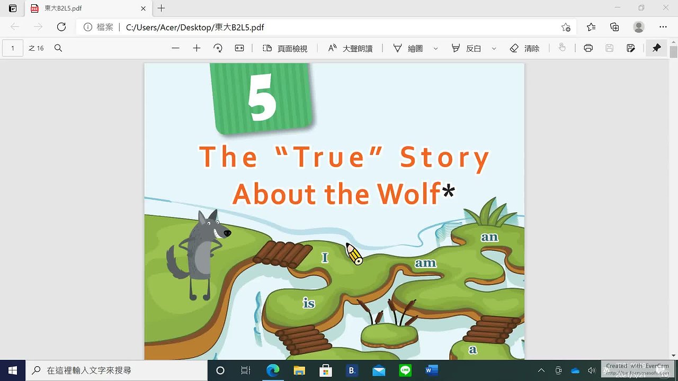Open Microsoft Edge from taskbar
The height and width of the screenshot is (381, 678).
click(273, 370)
